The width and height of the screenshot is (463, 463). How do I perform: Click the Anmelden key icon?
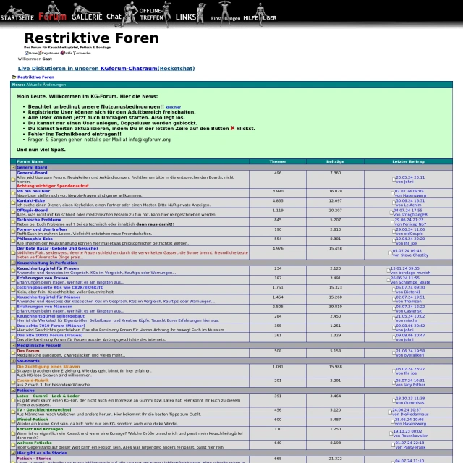(x=75, y=53)
